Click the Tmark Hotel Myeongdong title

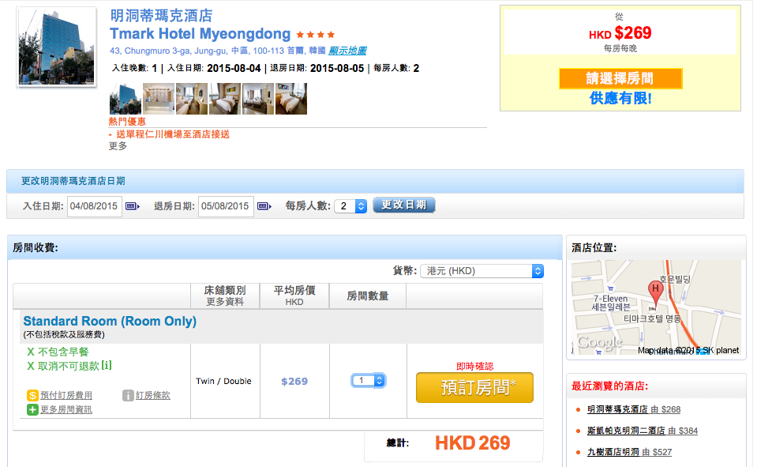coord(200,34)
